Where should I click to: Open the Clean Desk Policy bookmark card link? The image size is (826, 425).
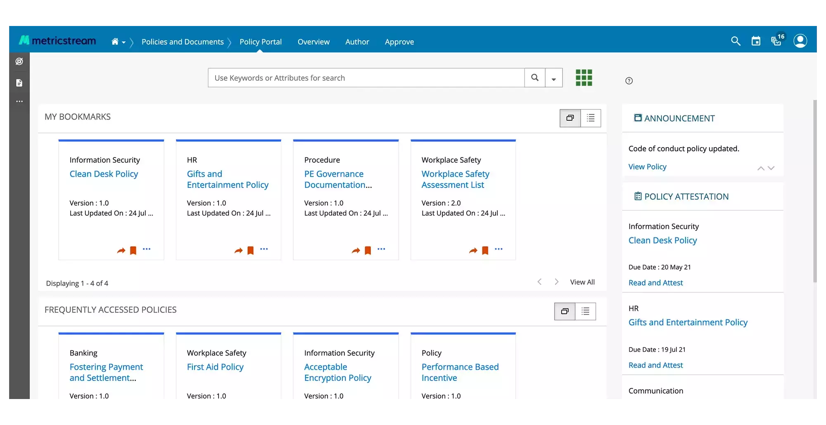[x=104, y=174]
